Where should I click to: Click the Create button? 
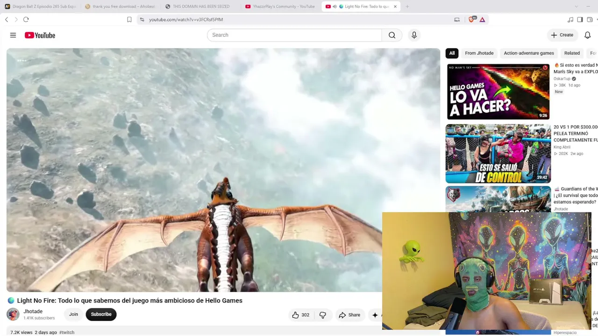[562, 35]
